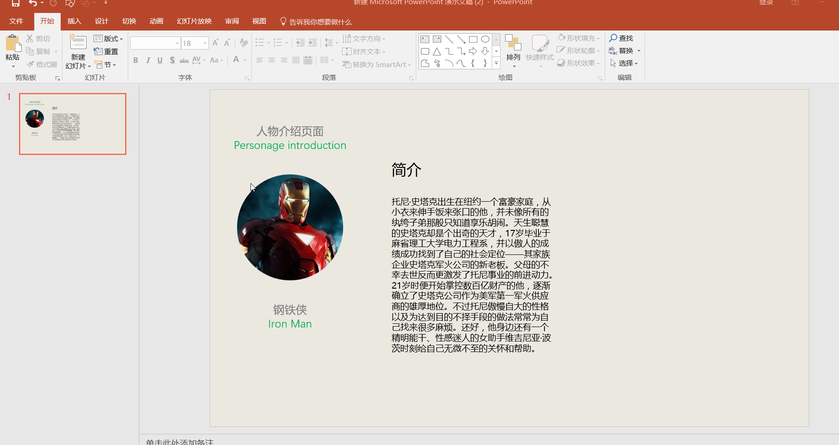Justify text in paragraph group
Screen dimensions: 839x445
[296, 60]
